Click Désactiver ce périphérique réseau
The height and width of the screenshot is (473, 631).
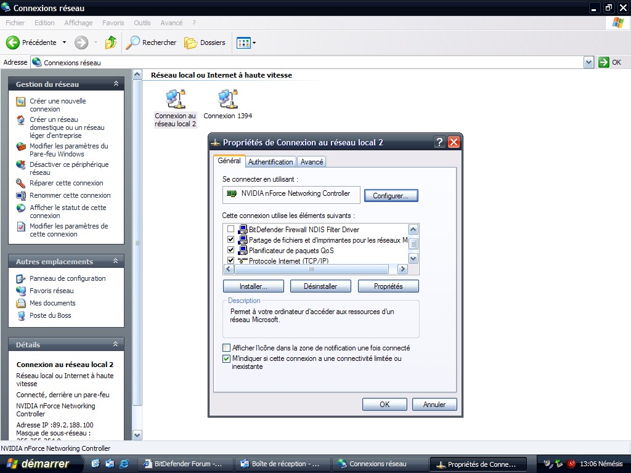(x=69, y=169)
